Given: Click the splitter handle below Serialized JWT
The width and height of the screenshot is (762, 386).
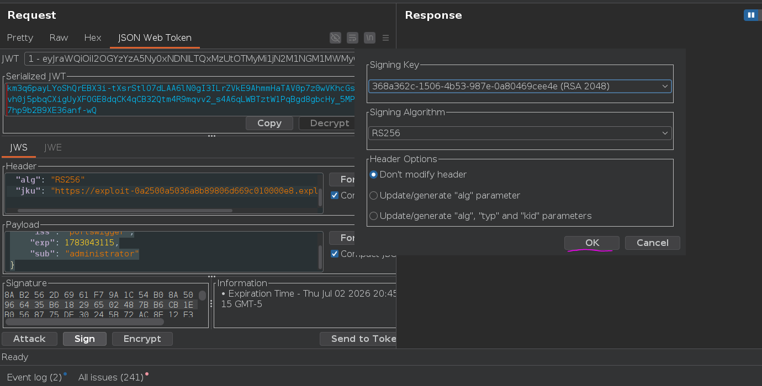Looking at the screenshot, I should (x=211, y=136).
